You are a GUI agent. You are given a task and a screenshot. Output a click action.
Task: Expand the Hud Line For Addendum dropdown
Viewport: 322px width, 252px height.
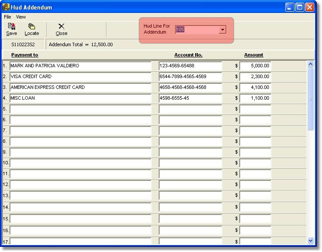(222, 30)
